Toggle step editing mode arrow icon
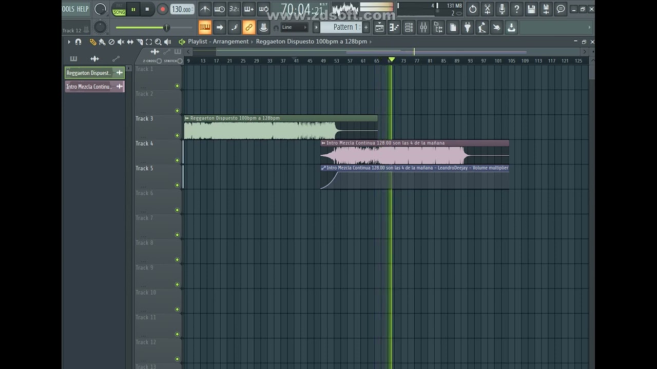657x369 pixels. click(x=220, y=27)
